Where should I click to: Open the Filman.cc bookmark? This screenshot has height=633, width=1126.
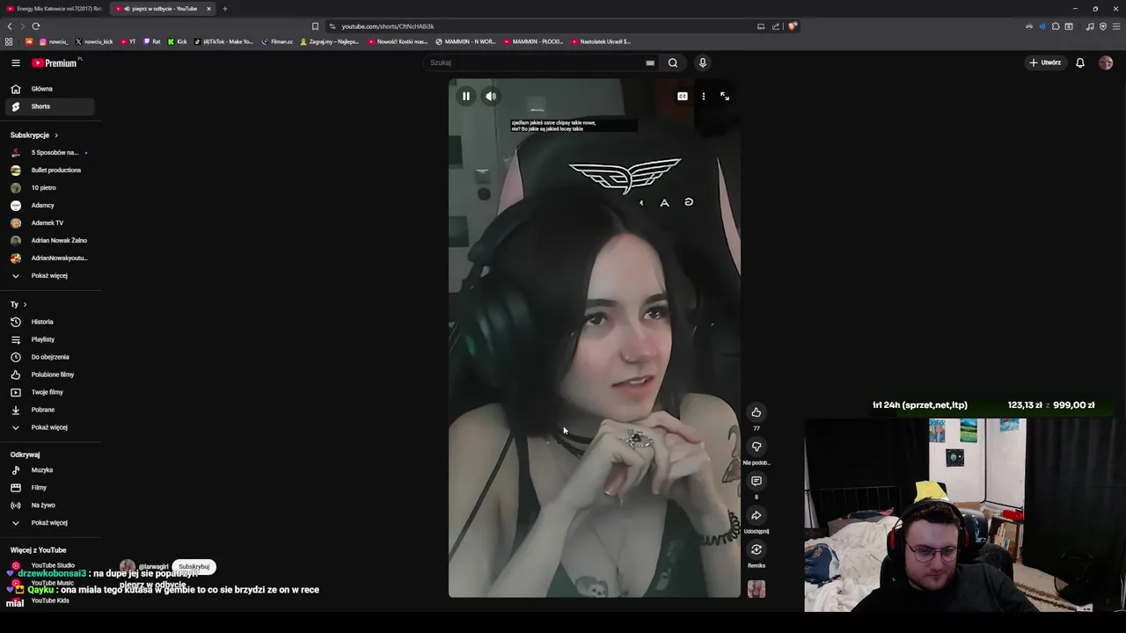coord(277,41)
